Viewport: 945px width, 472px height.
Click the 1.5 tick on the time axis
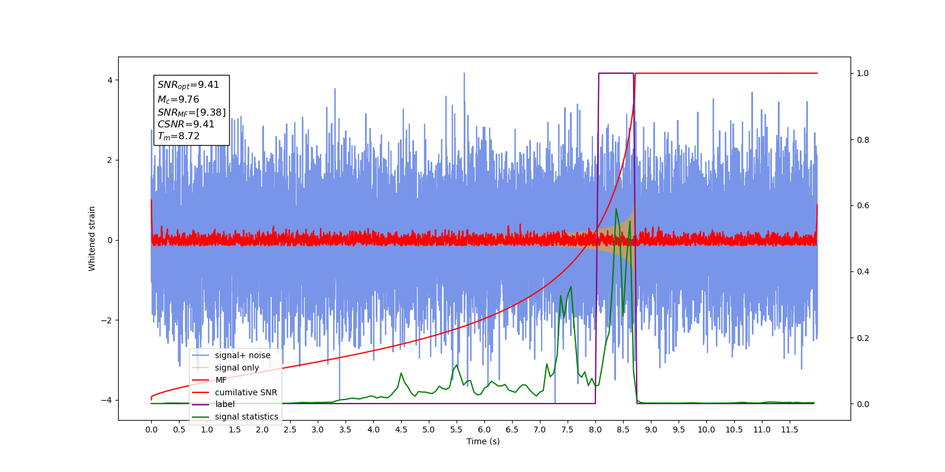(x=234, y=430)
